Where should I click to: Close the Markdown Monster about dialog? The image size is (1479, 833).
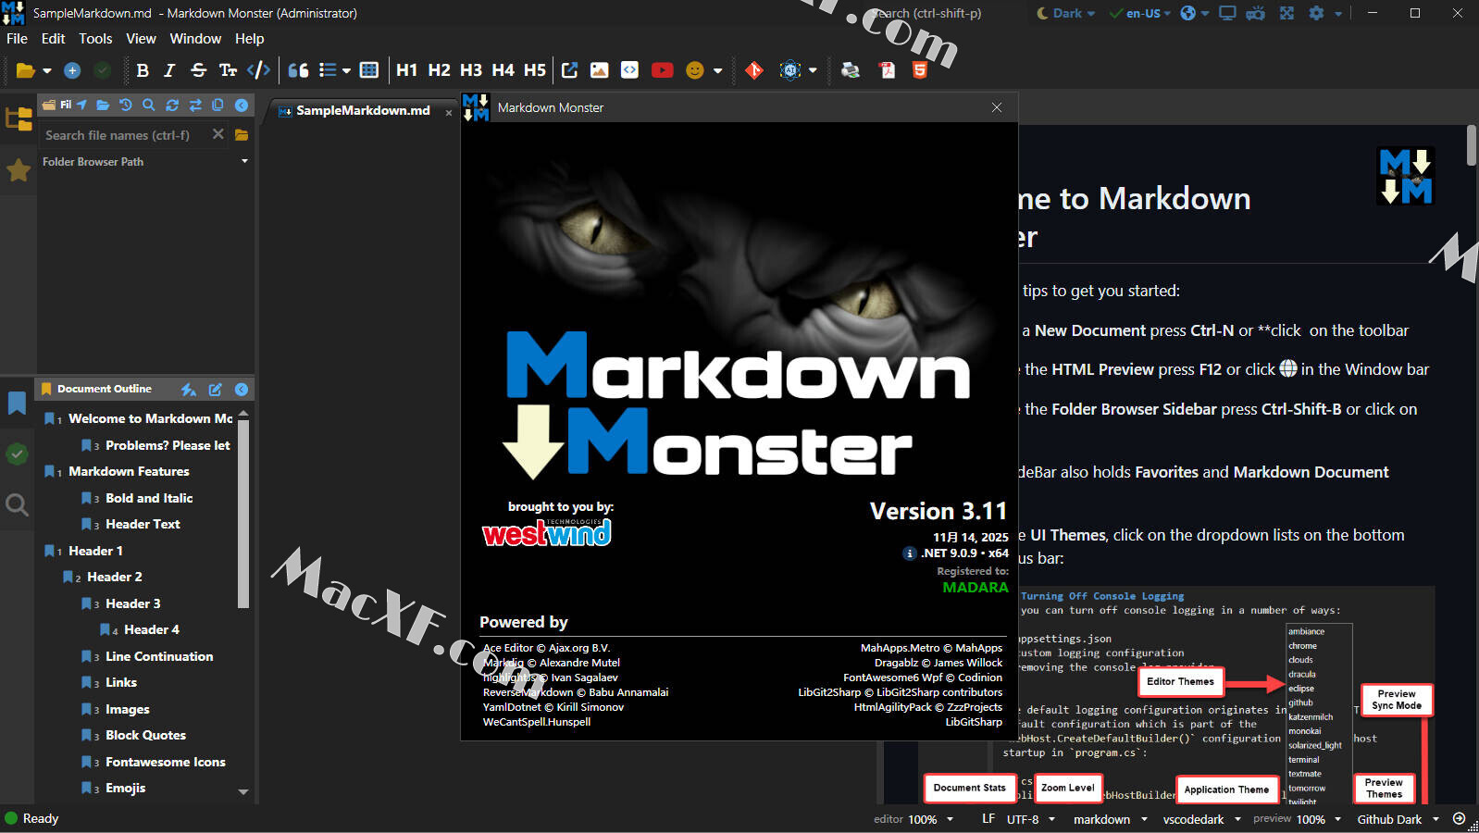tap(997, 107)
